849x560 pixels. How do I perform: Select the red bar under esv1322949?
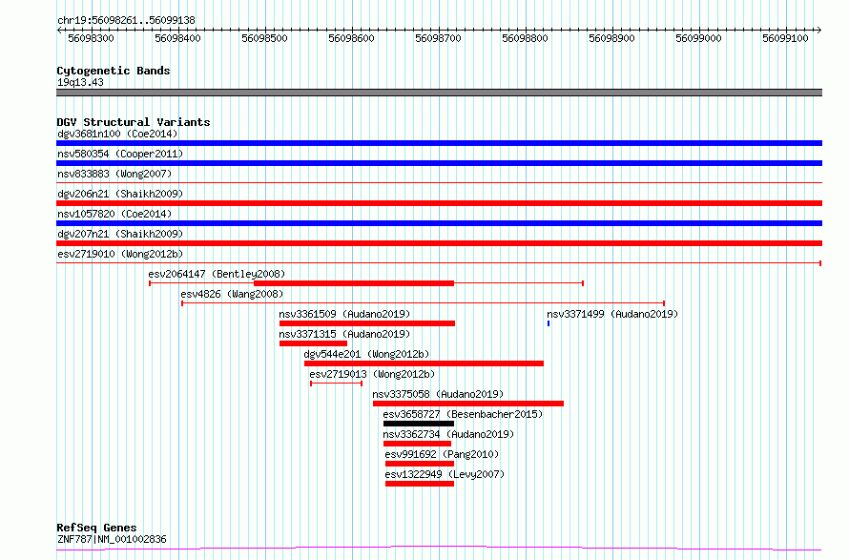[420, 484]
